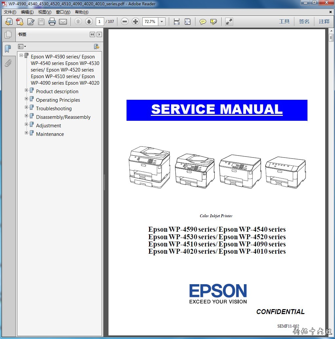335x339 pixels.
Task: Open the 注释 (Comment) pane
Action: tap(324, 22)
